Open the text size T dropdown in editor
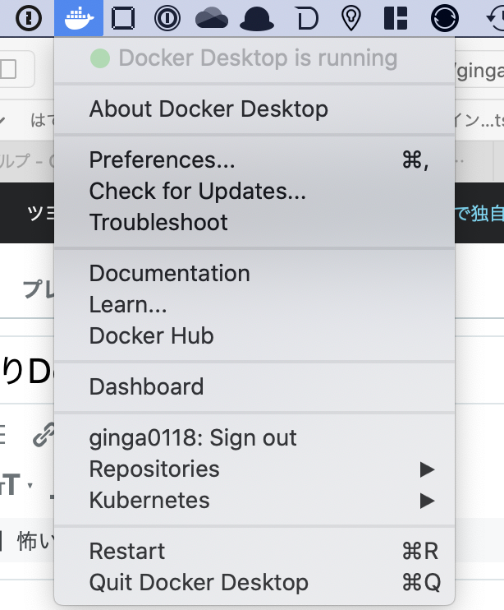The image size is (504, 610). point(16,485)
